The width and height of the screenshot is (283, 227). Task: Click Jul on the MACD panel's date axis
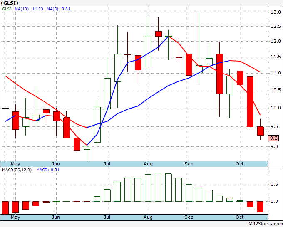[x=107, y=217]
